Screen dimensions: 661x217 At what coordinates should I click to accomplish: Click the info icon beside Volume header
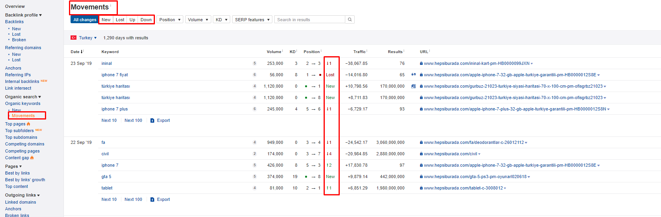tap(283, 51)
